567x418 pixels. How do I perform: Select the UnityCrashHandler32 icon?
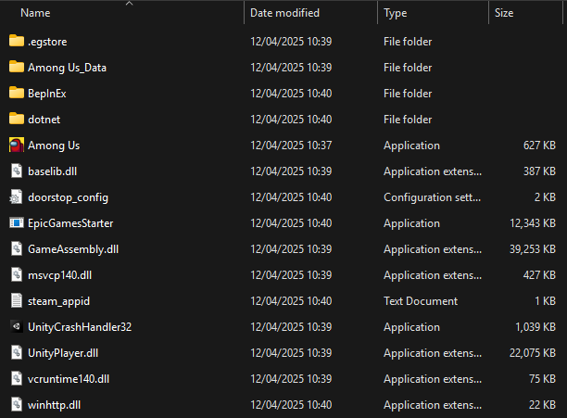pyautogui.click(x=17, y=327)
